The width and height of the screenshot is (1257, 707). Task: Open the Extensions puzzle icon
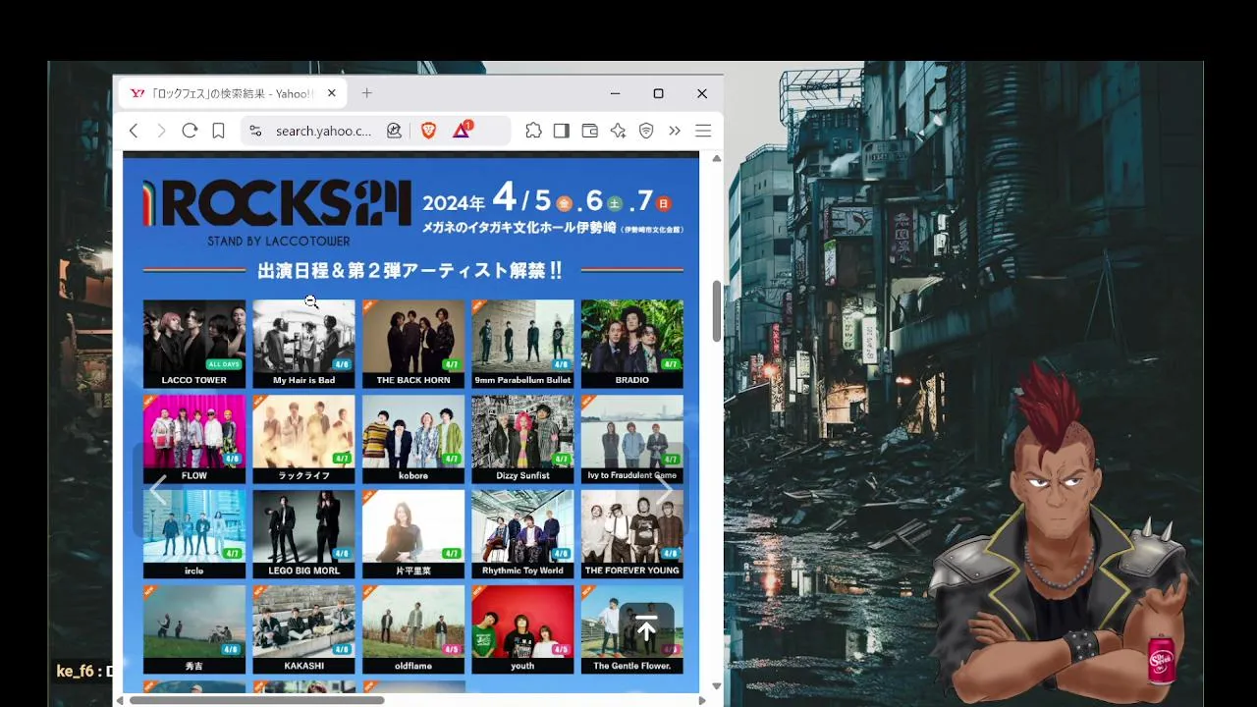pos(533,131)
